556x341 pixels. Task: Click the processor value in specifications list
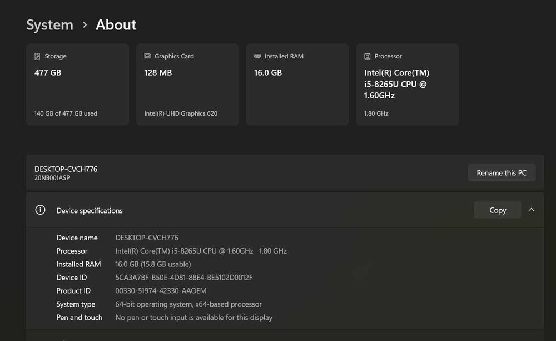pos(201,251)
